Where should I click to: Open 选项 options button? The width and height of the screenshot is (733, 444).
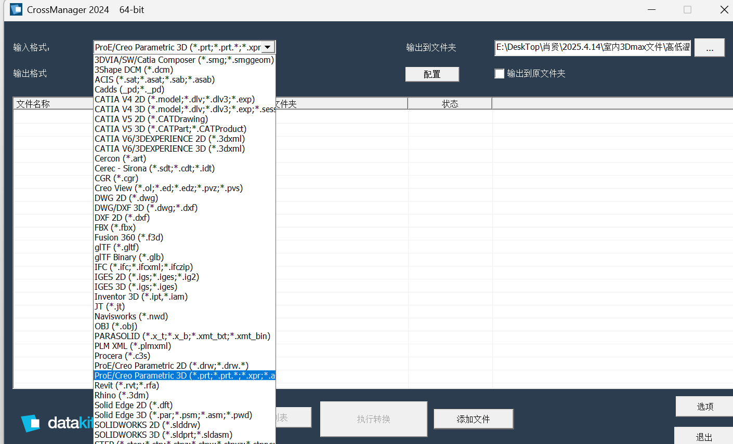click(704, 407)
